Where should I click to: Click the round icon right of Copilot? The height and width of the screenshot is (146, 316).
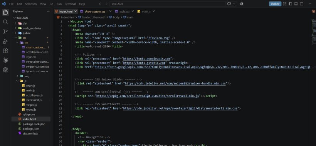click(242, 4)
